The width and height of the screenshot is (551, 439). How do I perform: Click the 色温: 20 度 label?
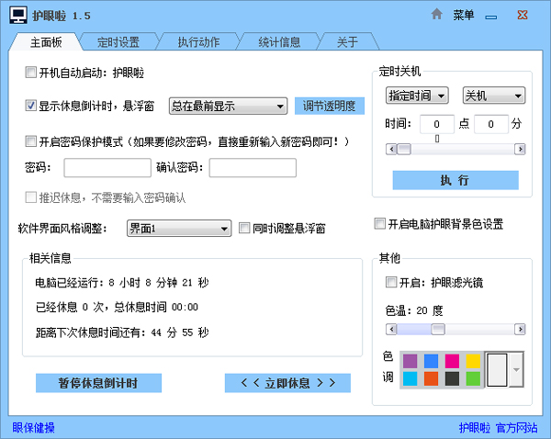point(413,310)
